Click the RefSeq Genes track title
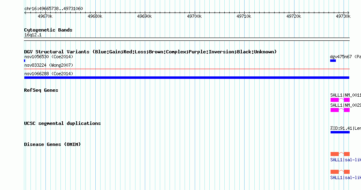Image resolution: width=361 pixels, height=190 pixels. [41, 90]
